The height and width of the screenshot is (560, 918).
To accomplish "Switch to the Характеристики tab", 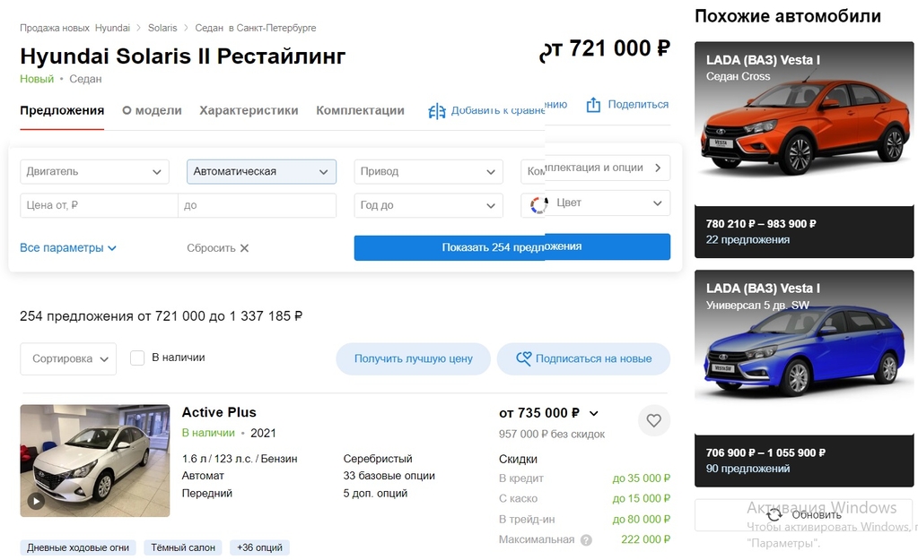I will [x=249, y=110].
